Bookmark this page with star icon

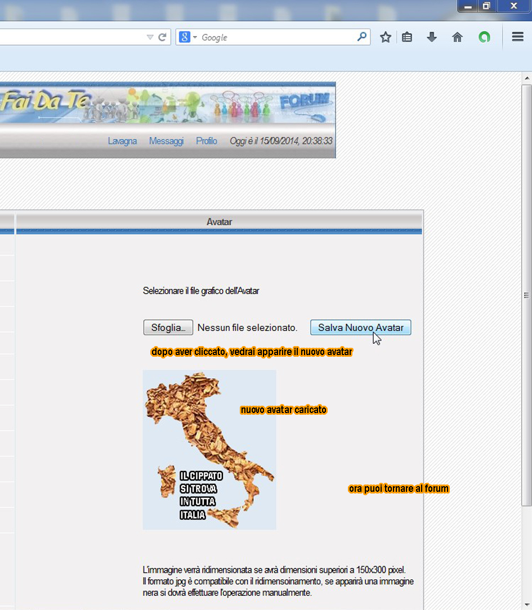pyautogui.click(x=385, y=37)
